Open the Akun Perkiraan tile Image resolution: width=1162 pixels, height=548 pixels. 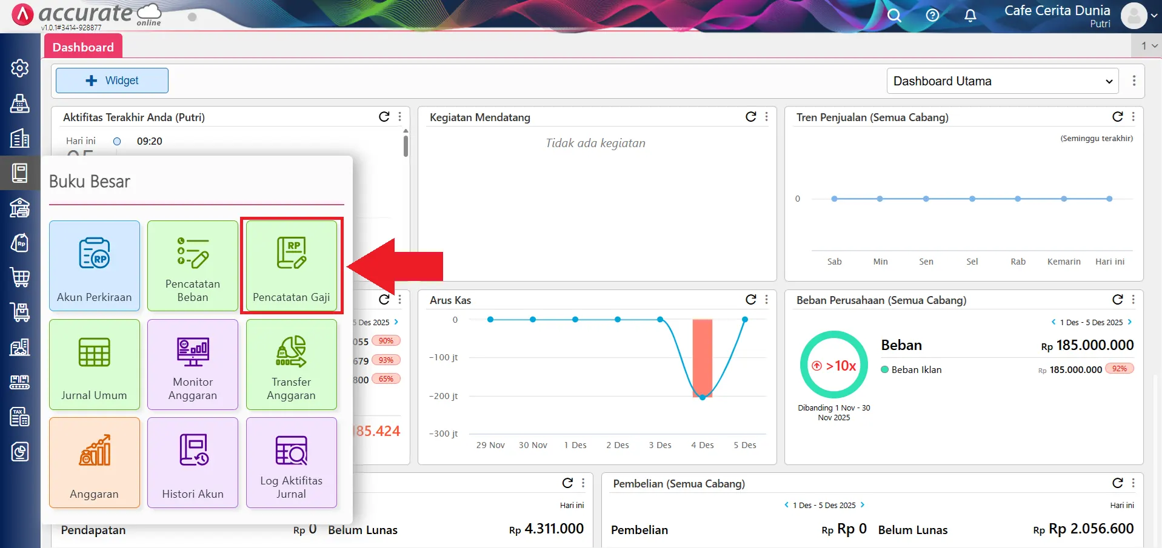[x=95, y=266]
